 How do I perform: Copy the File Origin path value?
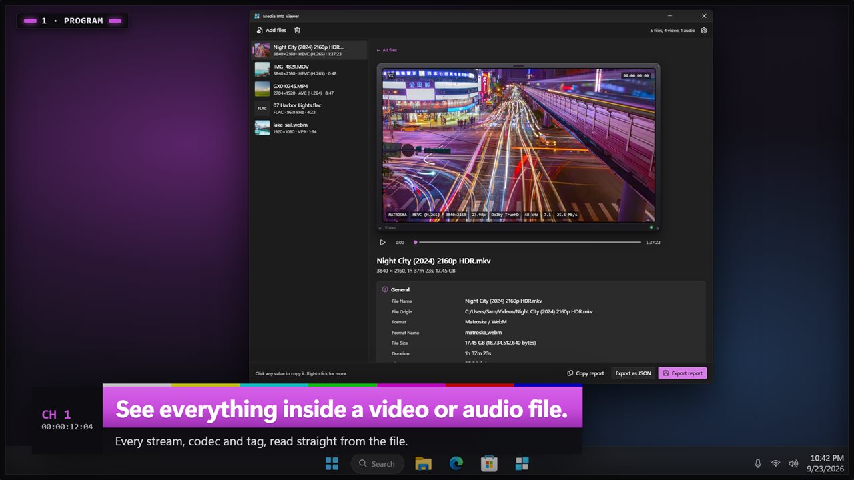pos(529,311)
